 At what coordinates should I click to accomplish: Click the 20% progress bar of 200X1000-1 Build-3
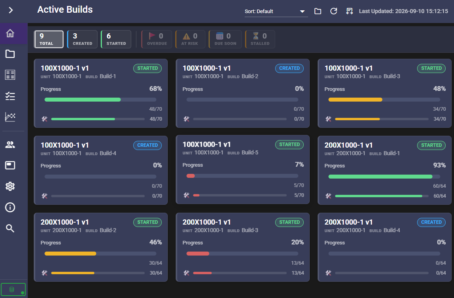click(242, 253)
